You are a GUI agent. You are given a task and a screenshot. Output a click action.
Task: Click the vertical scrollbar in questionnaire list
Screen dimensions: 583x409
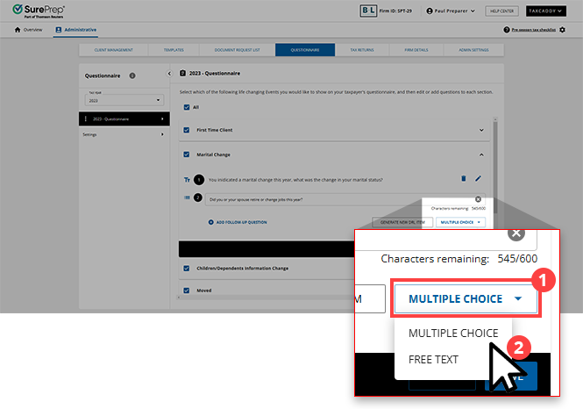point(494,167)
